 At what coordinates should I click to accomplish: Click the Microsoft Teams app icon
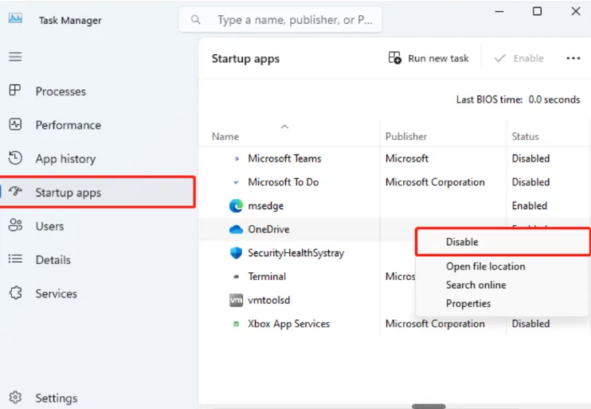tap(237, 158)
